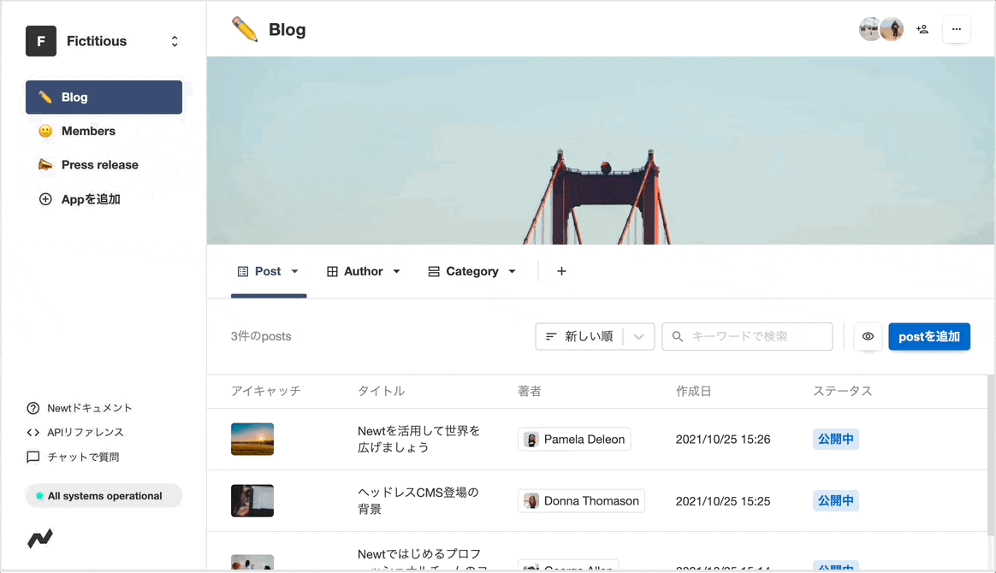Image resolution: width=996 pixels, height=573 pixels.
Task: Click the pencil emoji beside Blog title
Action: (245, 30)
